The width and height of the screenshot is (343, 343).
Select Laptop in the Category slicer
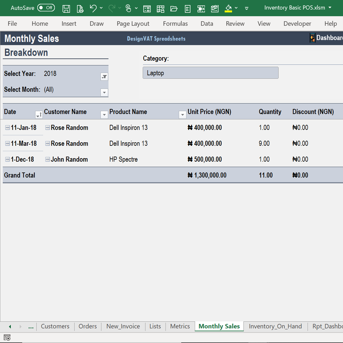tap(211, 73)
